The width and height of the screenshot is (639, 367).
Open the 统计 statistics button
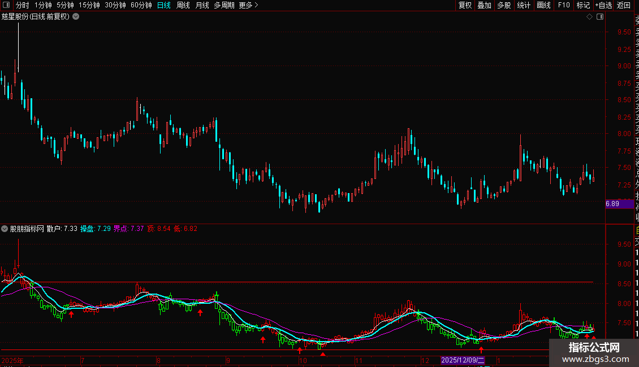524,5
